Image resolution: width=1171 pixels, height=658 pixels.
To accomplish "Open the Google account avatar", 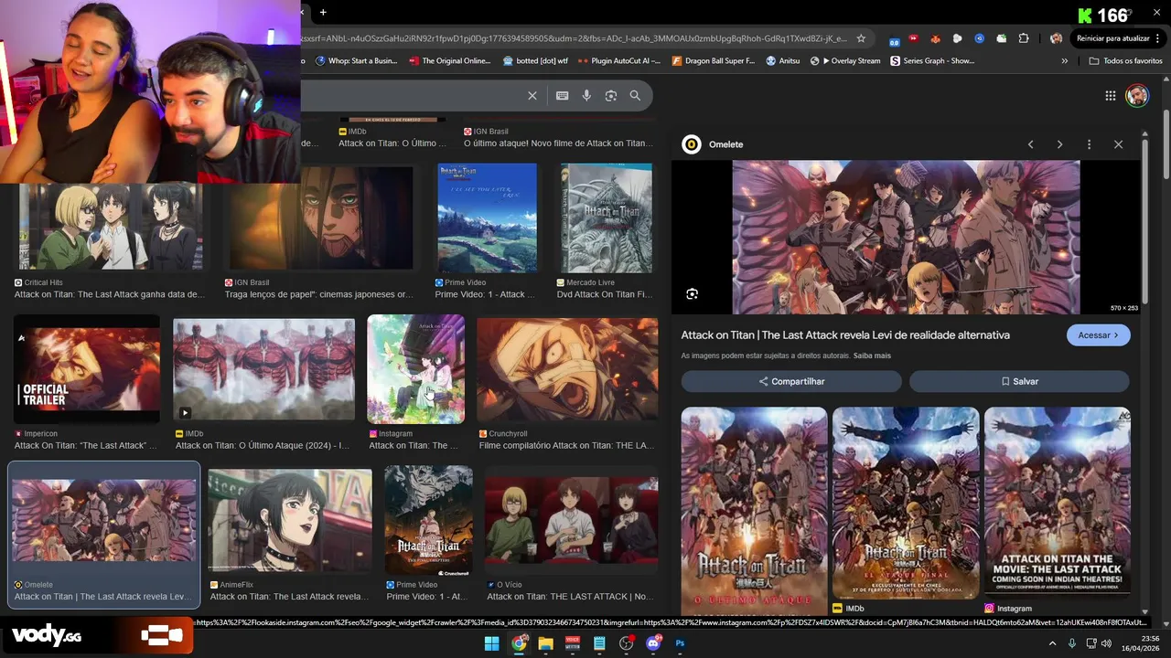I will [x=1137, y=96].
